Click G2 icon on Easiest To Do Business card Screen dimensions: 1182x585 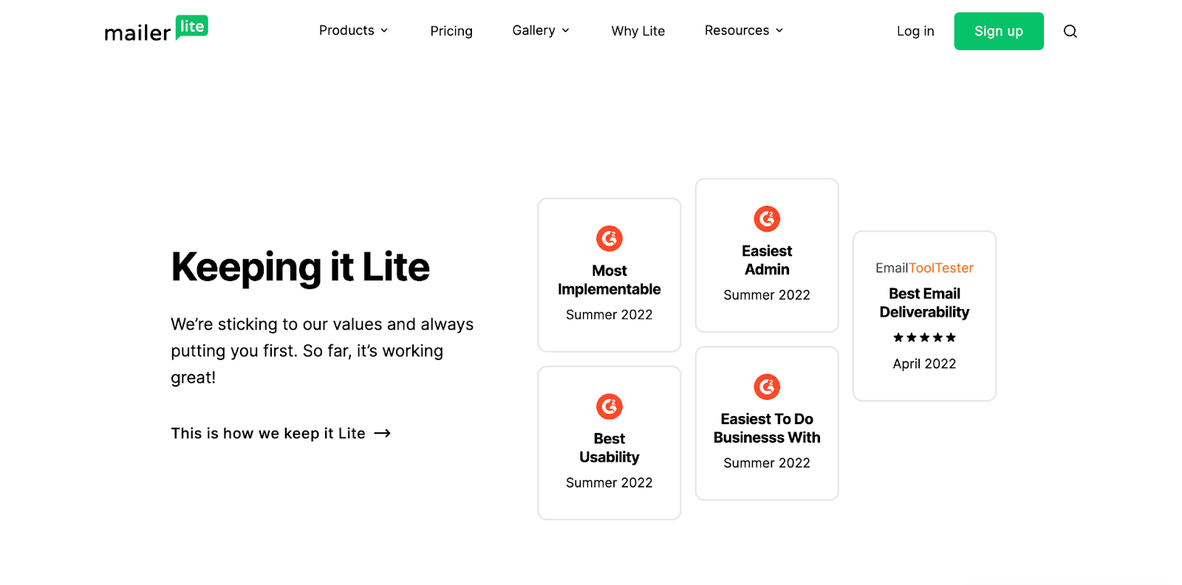766,387
